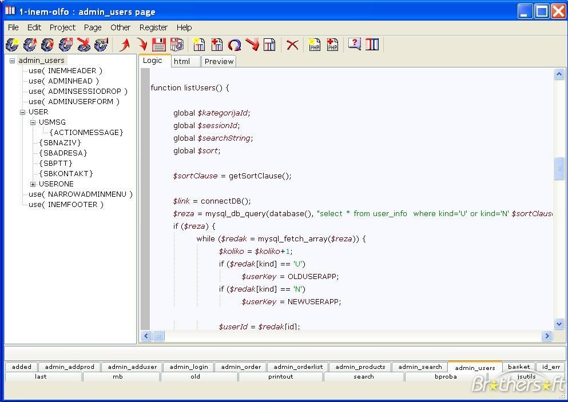
Task: Click the stacked floppy disks icon
Action: coord(177,45)
